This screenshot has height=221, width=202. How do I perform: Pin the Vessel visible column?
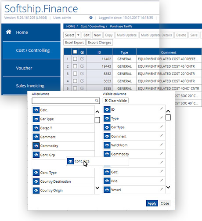tap(161, 189)
